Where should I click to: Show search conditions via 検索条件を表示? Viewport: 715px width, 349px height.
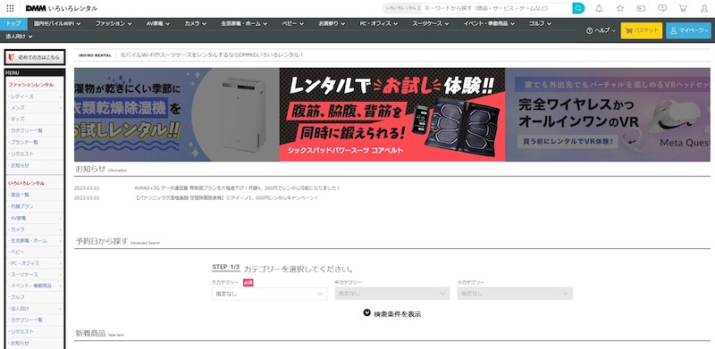[397, 314]
